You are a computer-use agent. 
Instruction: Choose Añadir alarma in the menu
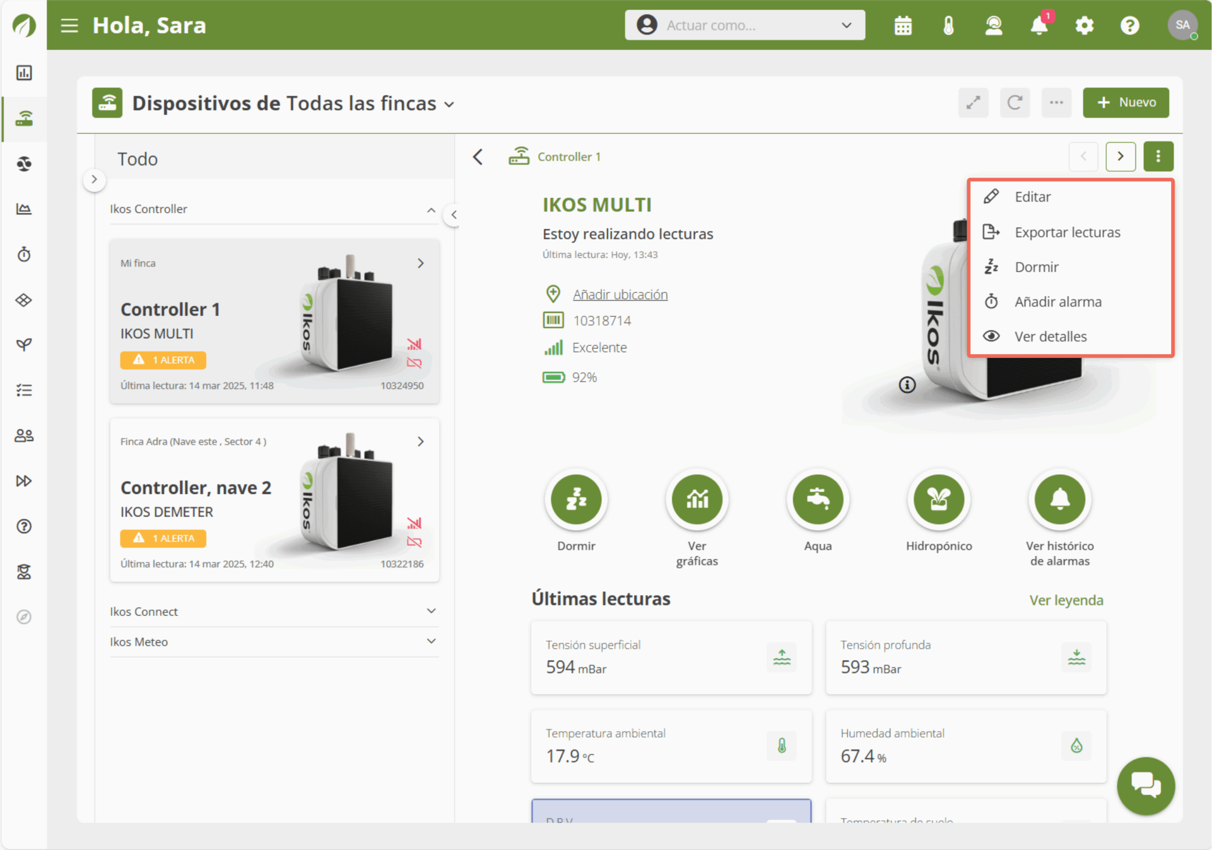(x=1057, y=302)
